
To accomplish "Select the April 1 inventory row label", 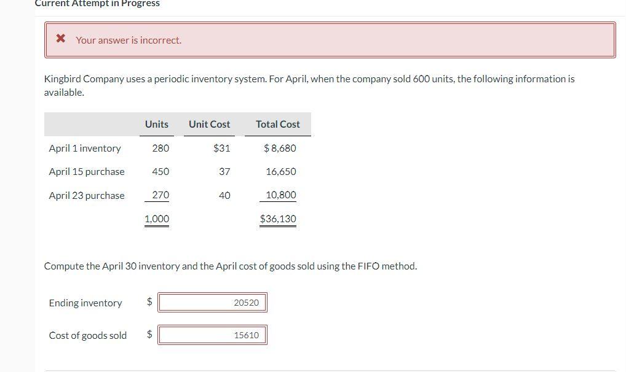I will (85, 148).
